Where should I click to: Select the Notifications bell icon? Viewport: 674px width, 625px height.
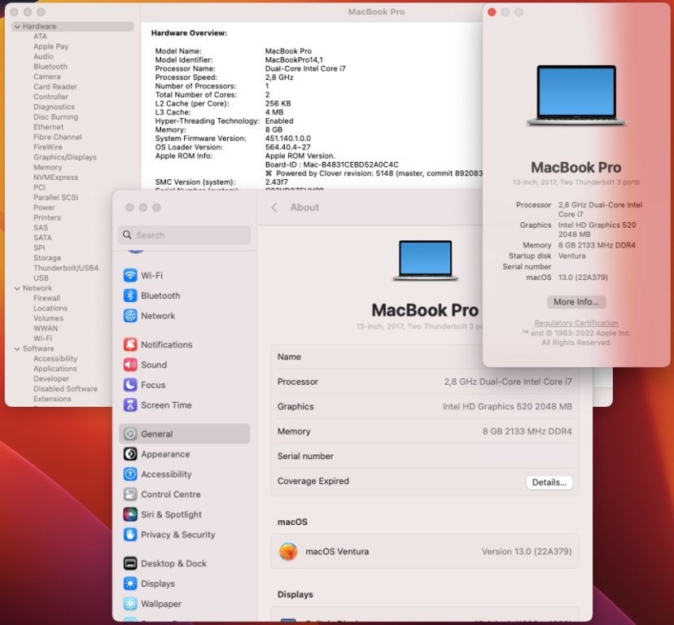(130, 345)
